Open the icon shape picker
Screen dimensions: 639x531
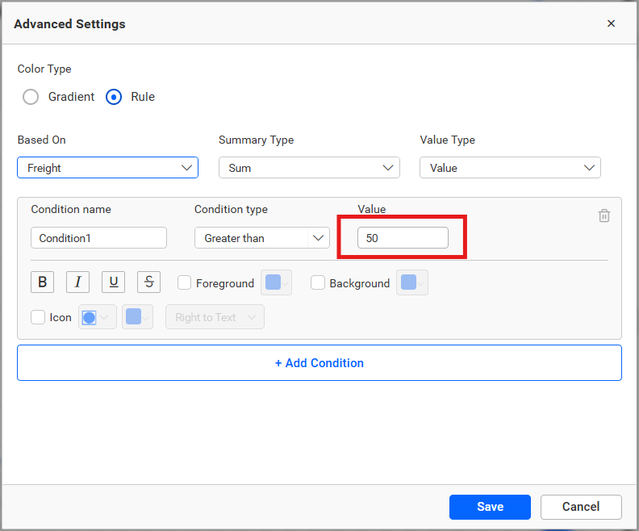coord(97,317)
